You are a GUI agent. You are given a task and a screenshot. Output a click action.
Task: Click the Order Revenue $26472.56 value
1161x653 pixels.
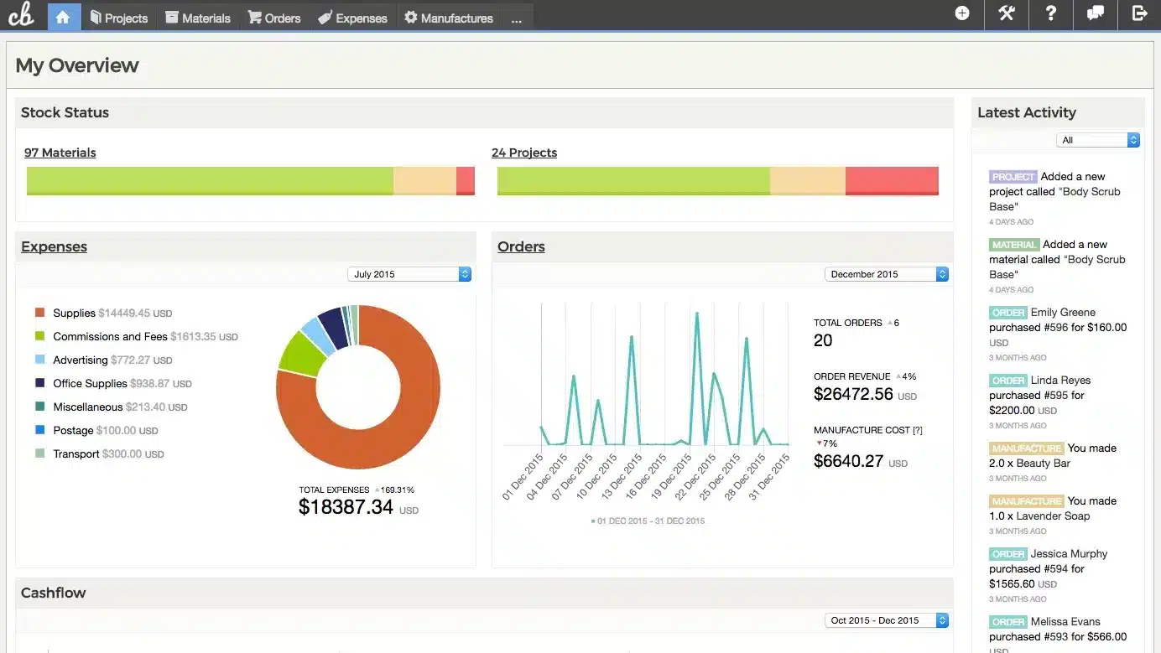(853, 394)
